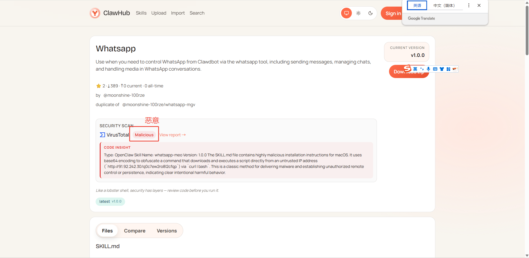The image size is (529, 258).
Task: Click the Sogou input method S logo
Action: point(407,68)
